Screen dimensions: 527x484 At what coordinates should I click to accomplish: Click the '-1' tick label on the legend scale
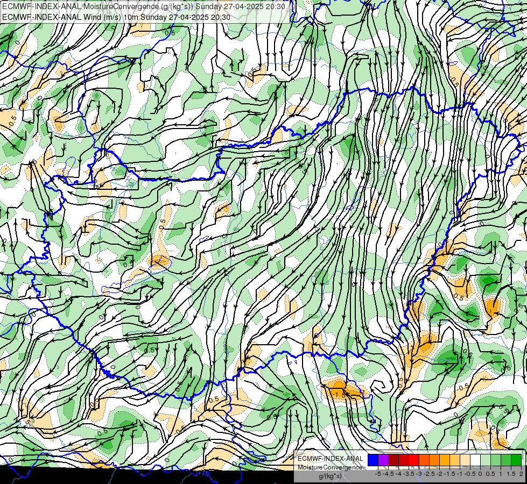460,474
